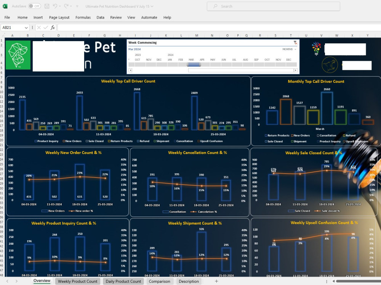Screen dimensions: 381x285
Task: Toggle AutoSave switch off/on
Action: click(34, 6)
